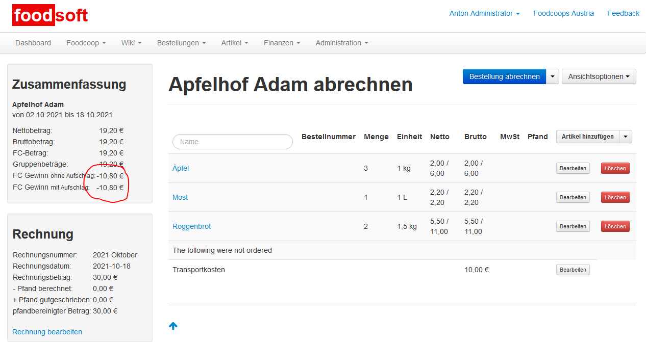Click the blue scroll-to-top arrow
The width and height of the screenshot is (646, 342).
[x=173, y=326]
